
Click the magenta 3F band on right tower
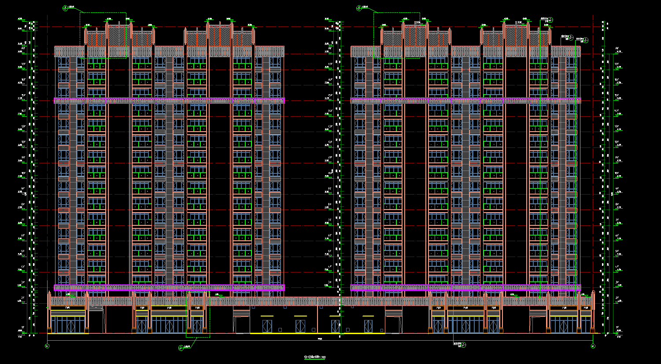(465, 288)
